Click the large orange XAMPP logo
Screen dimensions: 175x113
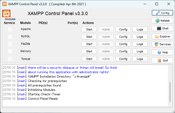tap(6, 14)
